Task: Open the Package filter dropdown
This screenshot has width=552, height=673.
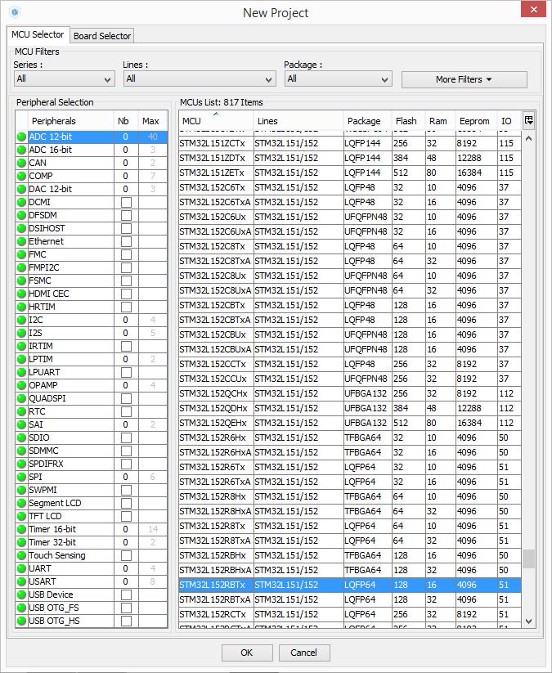Action: 339,79
